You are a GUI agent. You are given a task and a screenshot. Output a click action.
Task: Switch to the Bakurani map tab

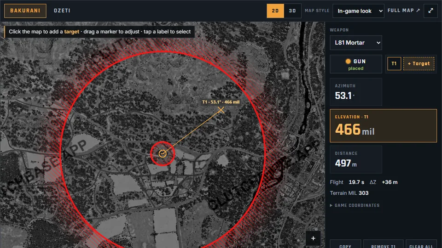pos(25,11)
